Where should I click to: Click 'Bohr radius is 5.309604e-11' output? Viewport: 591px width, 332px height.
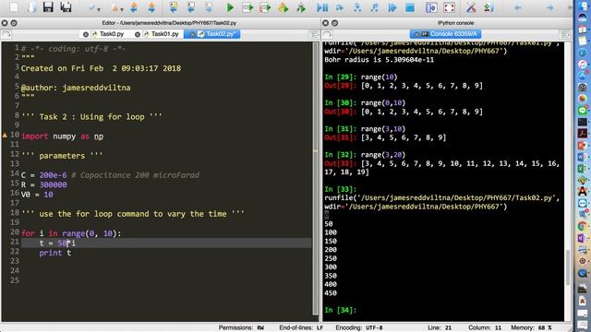(379, 59)
